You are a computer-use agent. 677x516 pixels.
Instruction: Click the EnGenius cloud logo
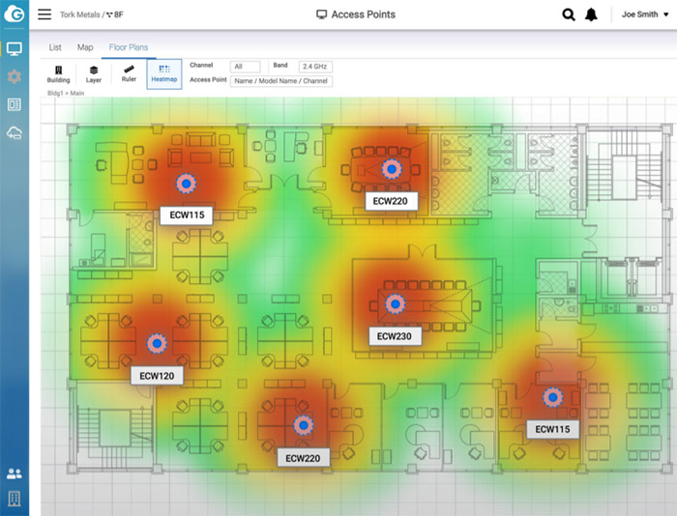click(15, 14)
